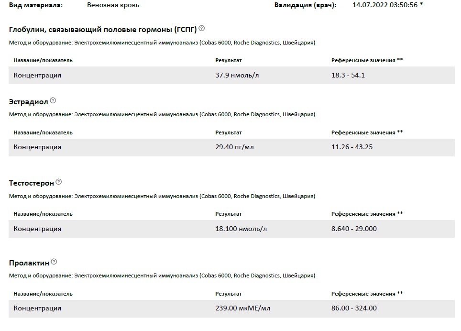Click the ГСПГ globulin section heading
The image size is (461, 331).
point(103,29)
